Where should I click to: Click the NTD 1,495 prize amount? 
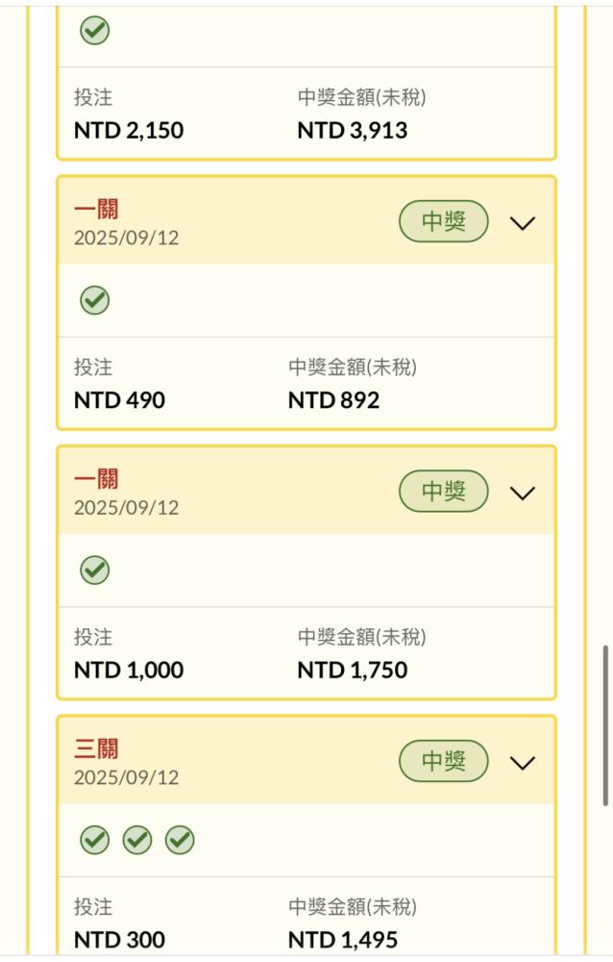click(342, 940)
